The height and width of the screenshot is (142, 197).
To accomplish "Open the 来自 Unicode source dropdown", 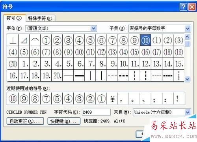I will coord(188,112).
